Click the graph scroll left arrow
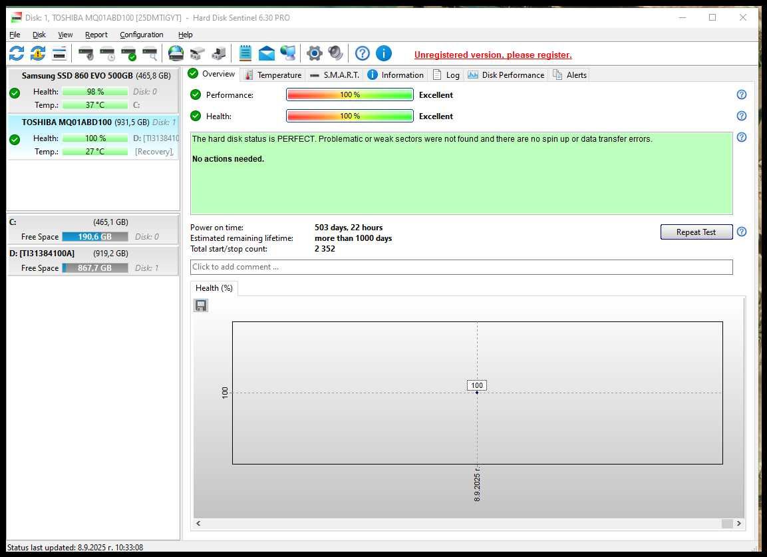Screen dimensions: 767x557 198,523
